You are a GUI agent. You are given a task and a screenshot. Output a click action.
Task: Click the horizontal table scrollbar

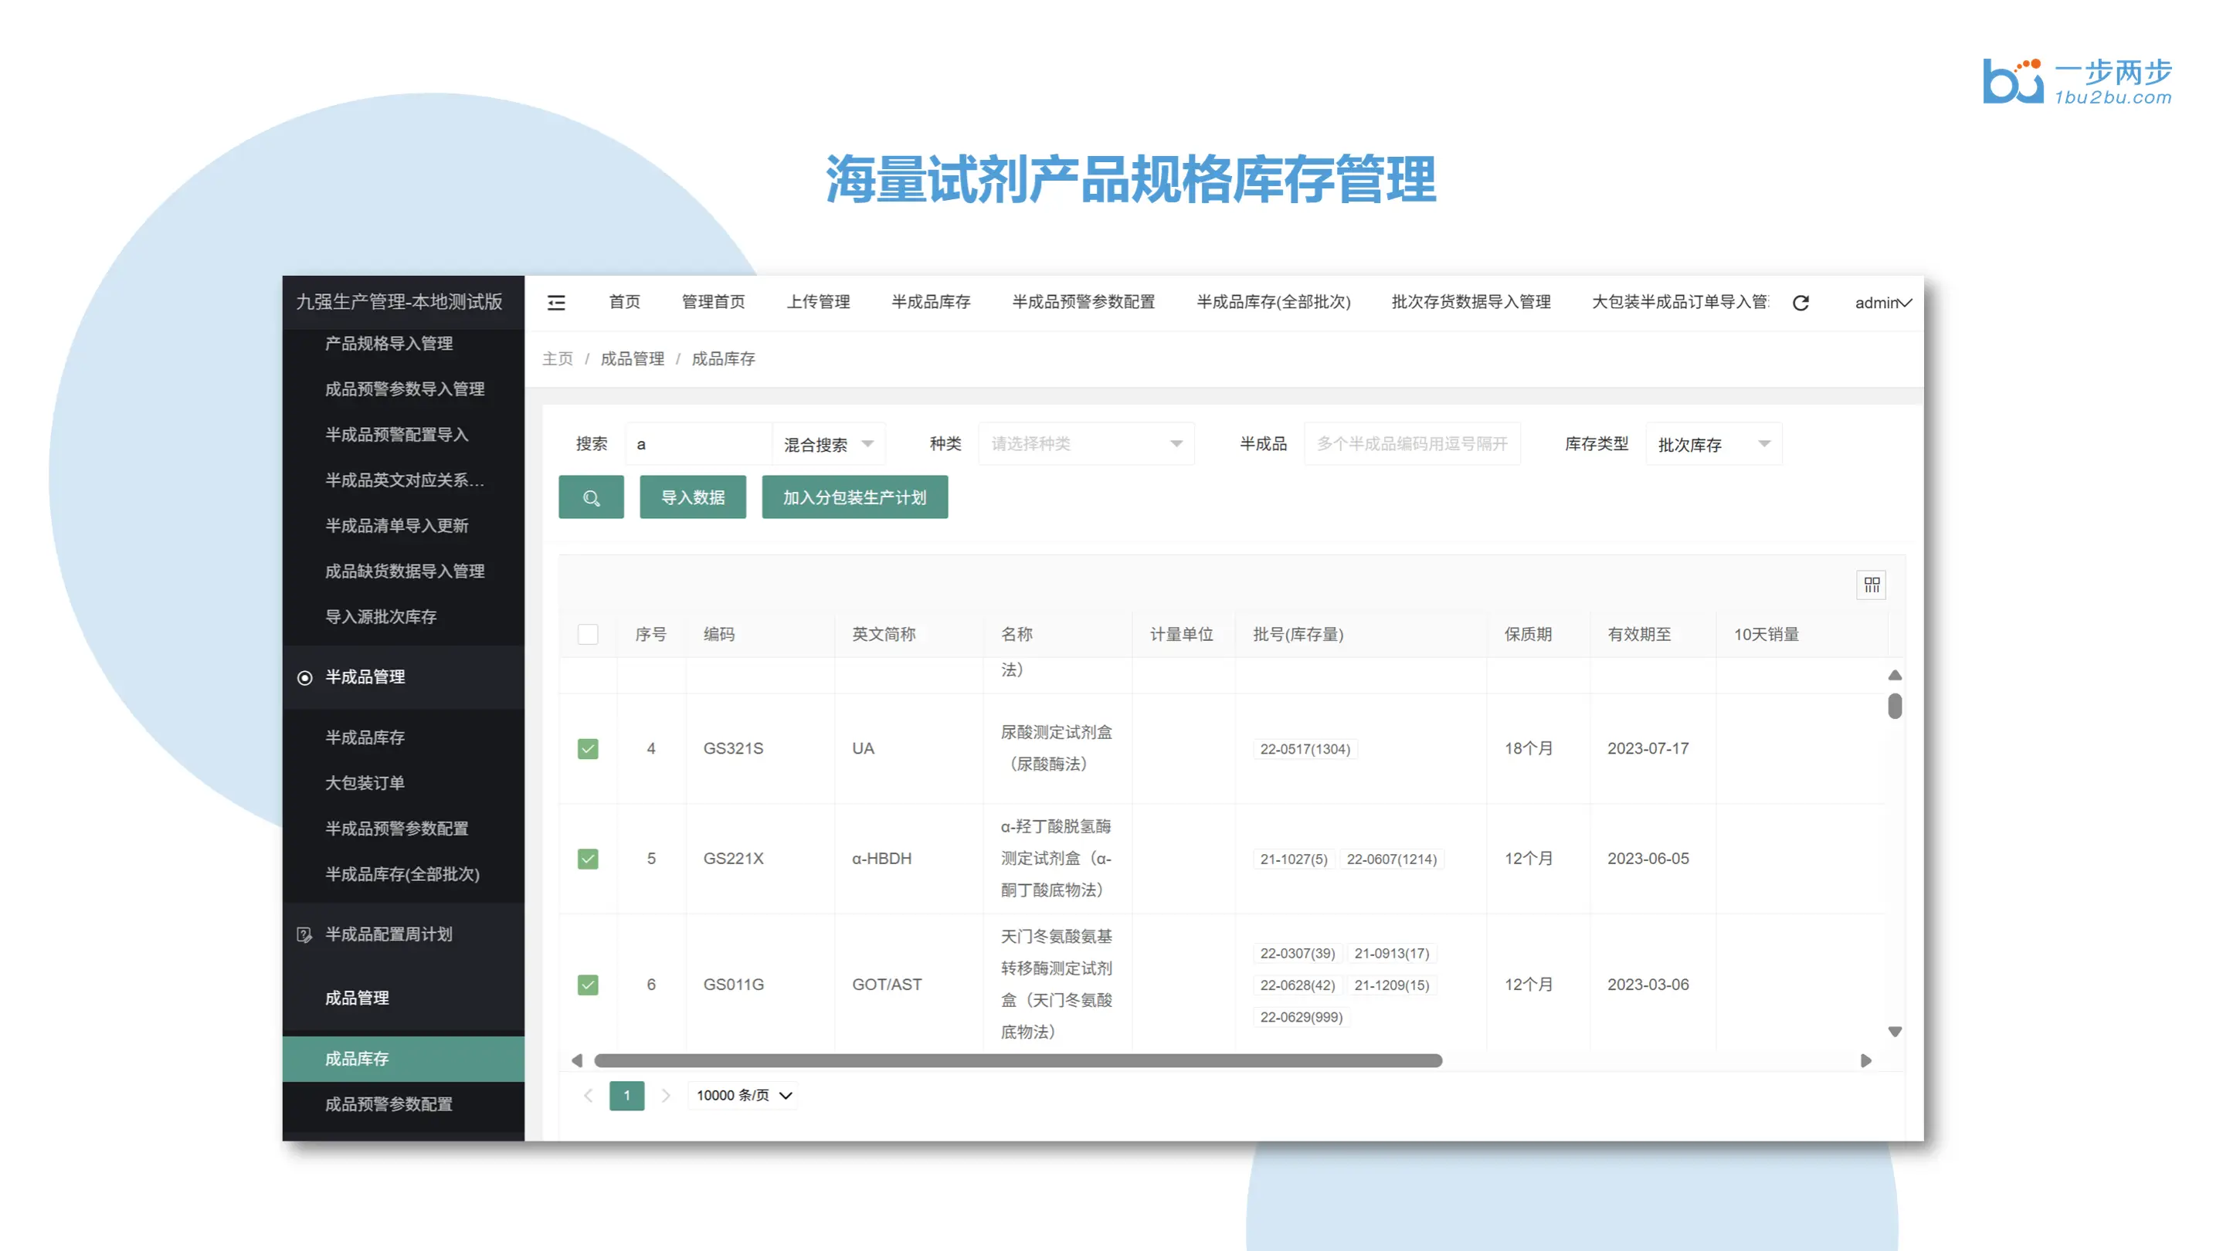(1018, 1061)
